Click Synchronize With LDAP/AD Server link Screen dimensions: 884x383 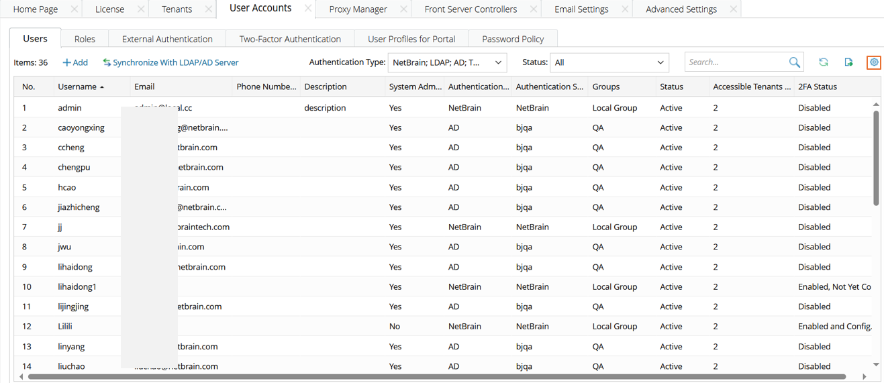pos(175,63)
